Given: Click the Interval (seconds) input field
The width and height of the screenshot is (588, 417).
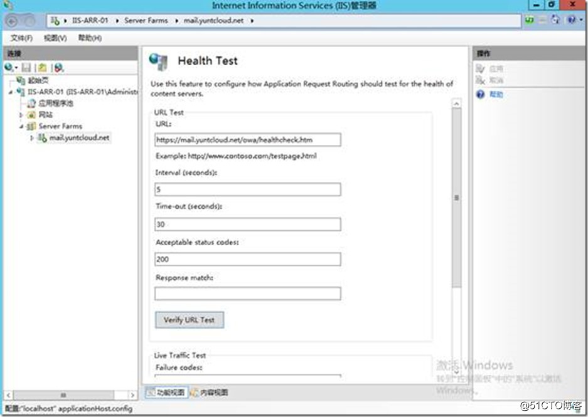Looking at the screenshot, I should (247, 189).
